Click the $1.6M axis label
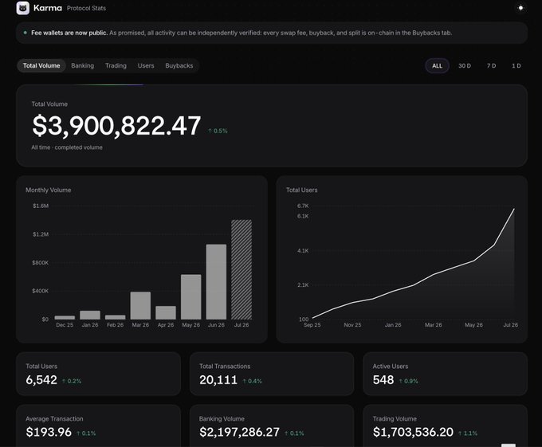This screenshot has width=542, height=447. click(x=41, y=206)
